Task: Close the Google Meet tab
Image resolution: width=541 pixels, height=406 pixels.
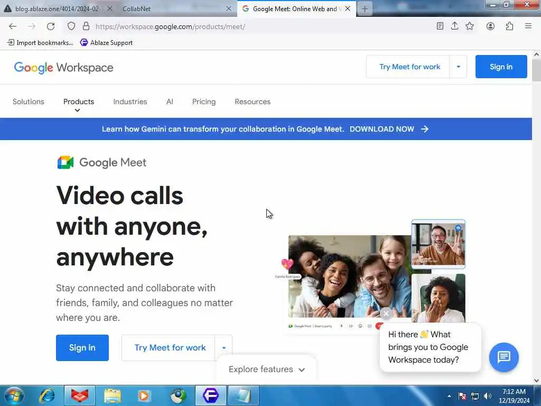Action: click(348, 8)
